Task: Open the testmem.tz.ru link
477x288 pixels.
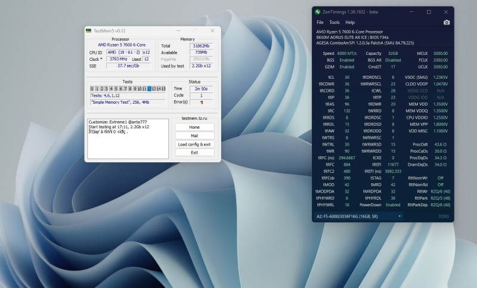Action: pyautogui.click(x=194, y=118)
